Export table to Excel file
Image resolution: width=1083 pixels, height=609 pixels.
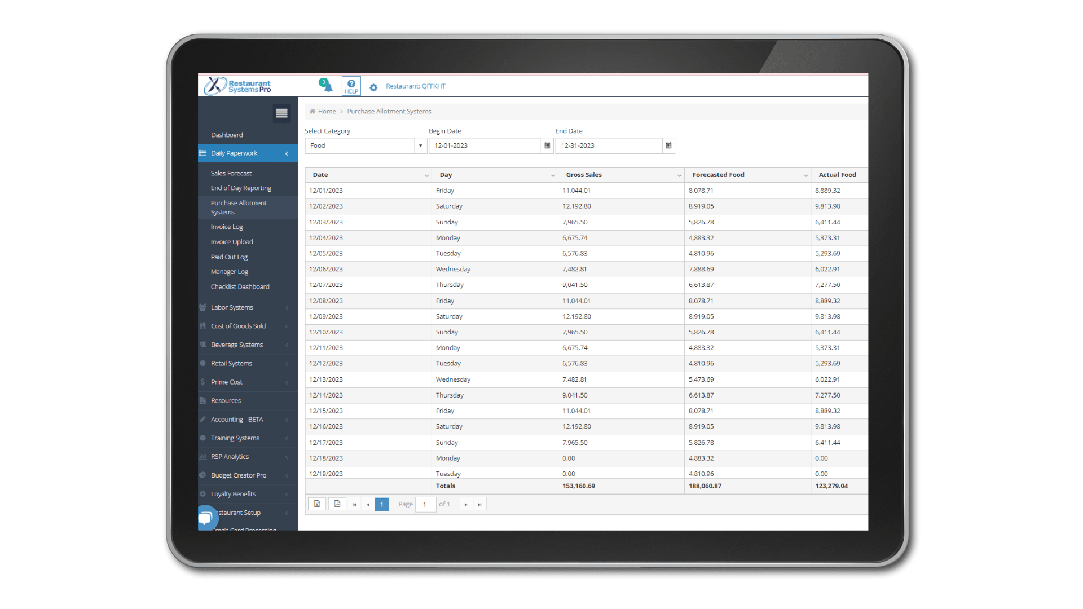pos(317,504)
